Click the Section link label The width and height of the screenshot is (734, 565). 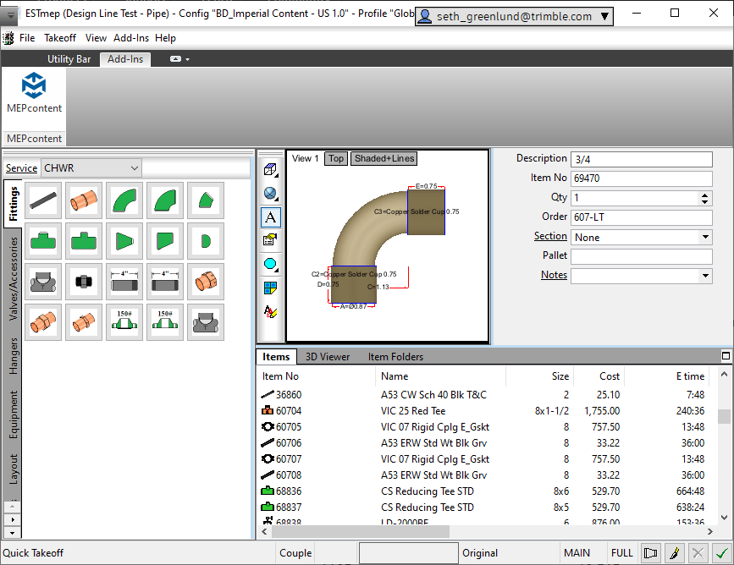click(x=550, y=236)
